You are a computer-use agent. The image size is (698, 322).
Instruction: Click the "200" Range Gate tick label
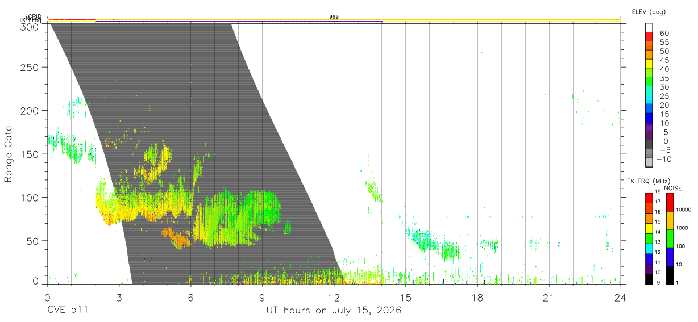coord(30,110)
